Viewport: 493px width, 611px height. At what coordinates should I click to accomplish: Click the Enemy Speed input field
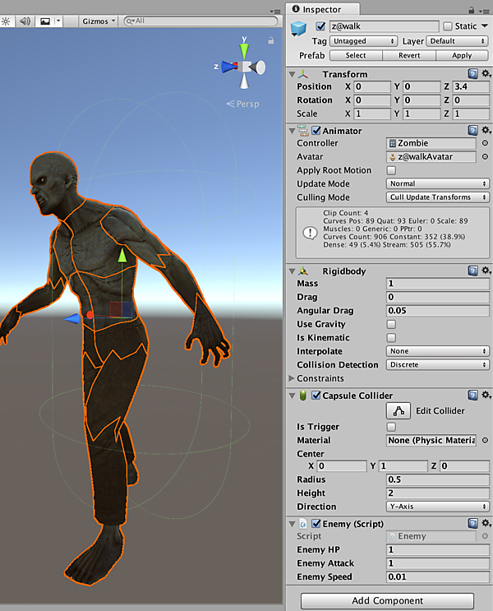pos(437,576)
